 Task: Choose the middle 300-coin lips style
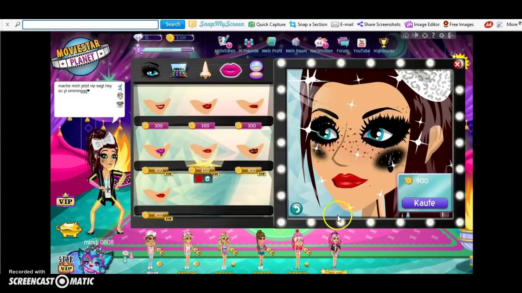[x=204, y=107]
